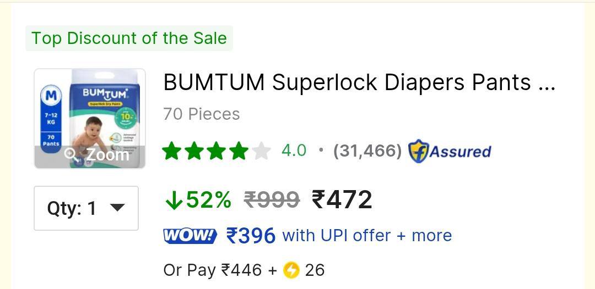The height and width of the screenshot is (289, 595).
Task: Open BUMTUM Superlock Diapers Pants product title
Action: (x=359, y=82)
